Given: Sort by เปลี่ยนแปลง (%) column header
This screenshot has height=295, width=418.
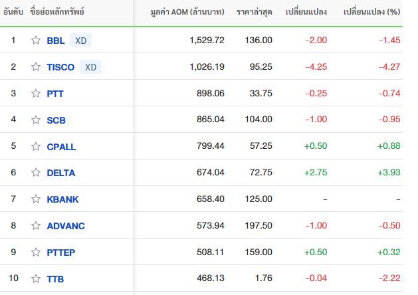Looking at the screenshot, I should [x=372, y=12].
